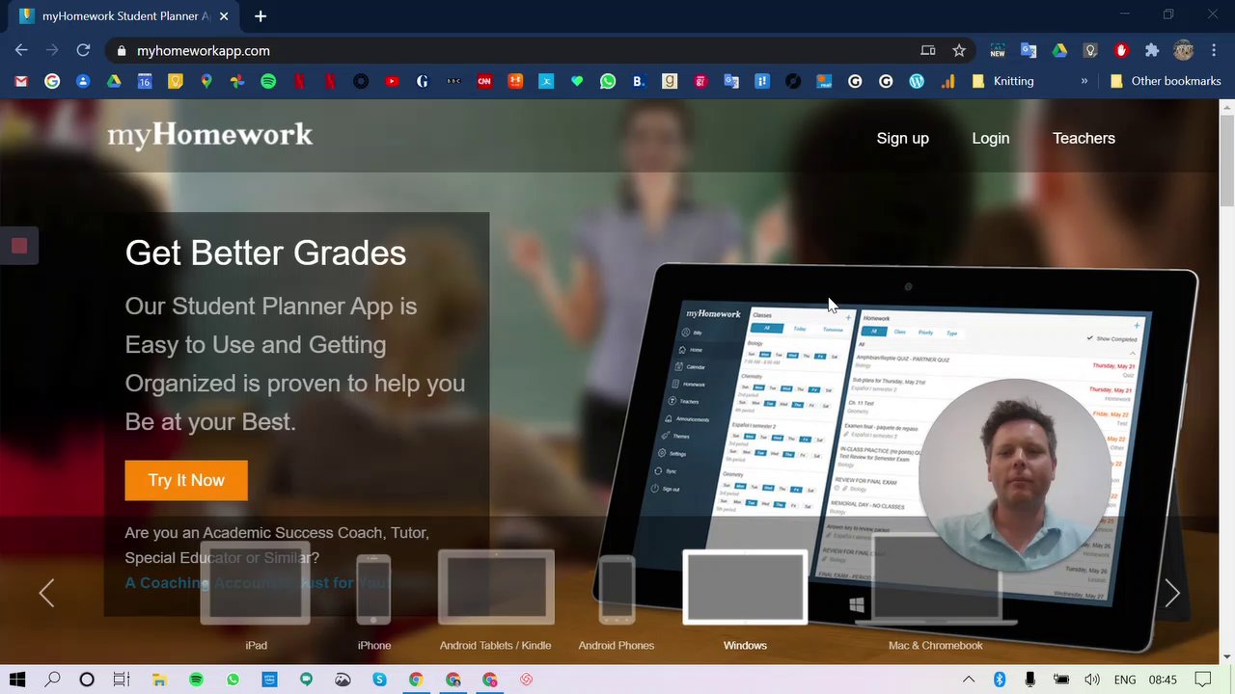This screenshot has height=694, width=1235.
Task: Open the WhatsApp bookmark in bookmarks bar
Action: pyautogui.click(x=608, y=81)
